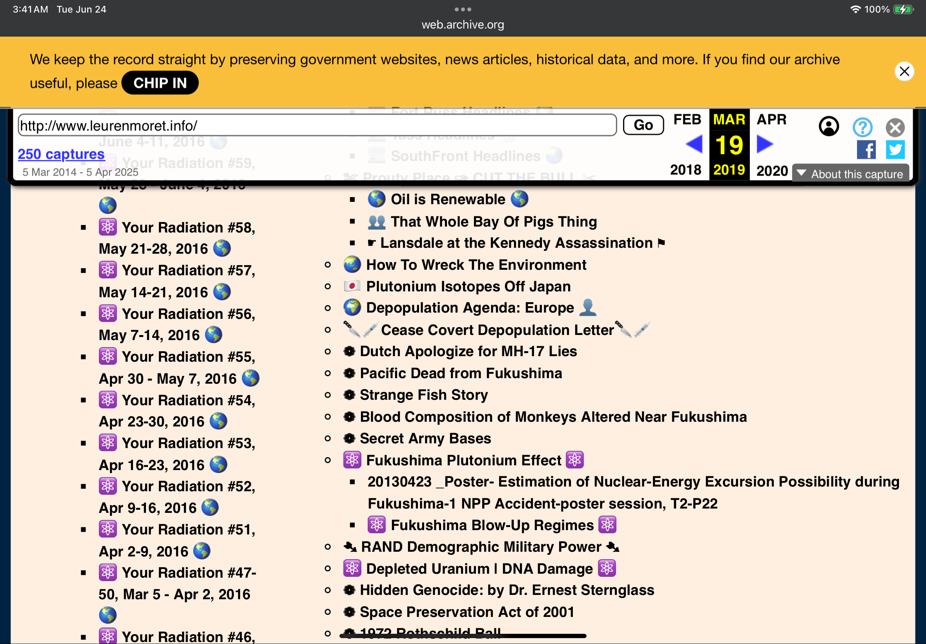
Task: Select year 2020 in the timeline
Action: point(771,171)
